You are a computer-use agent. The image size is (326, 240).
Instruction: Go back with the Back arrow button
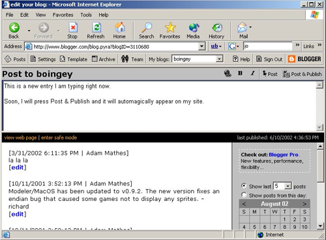tap(14, 31)
